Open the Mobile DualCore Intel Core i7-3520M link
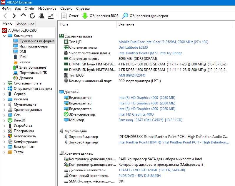 [163, 42]
